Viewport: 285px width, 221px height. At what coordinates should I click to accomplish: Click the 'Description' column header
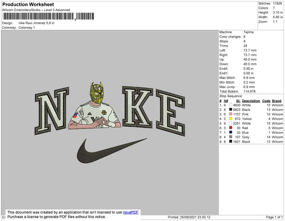251,101
